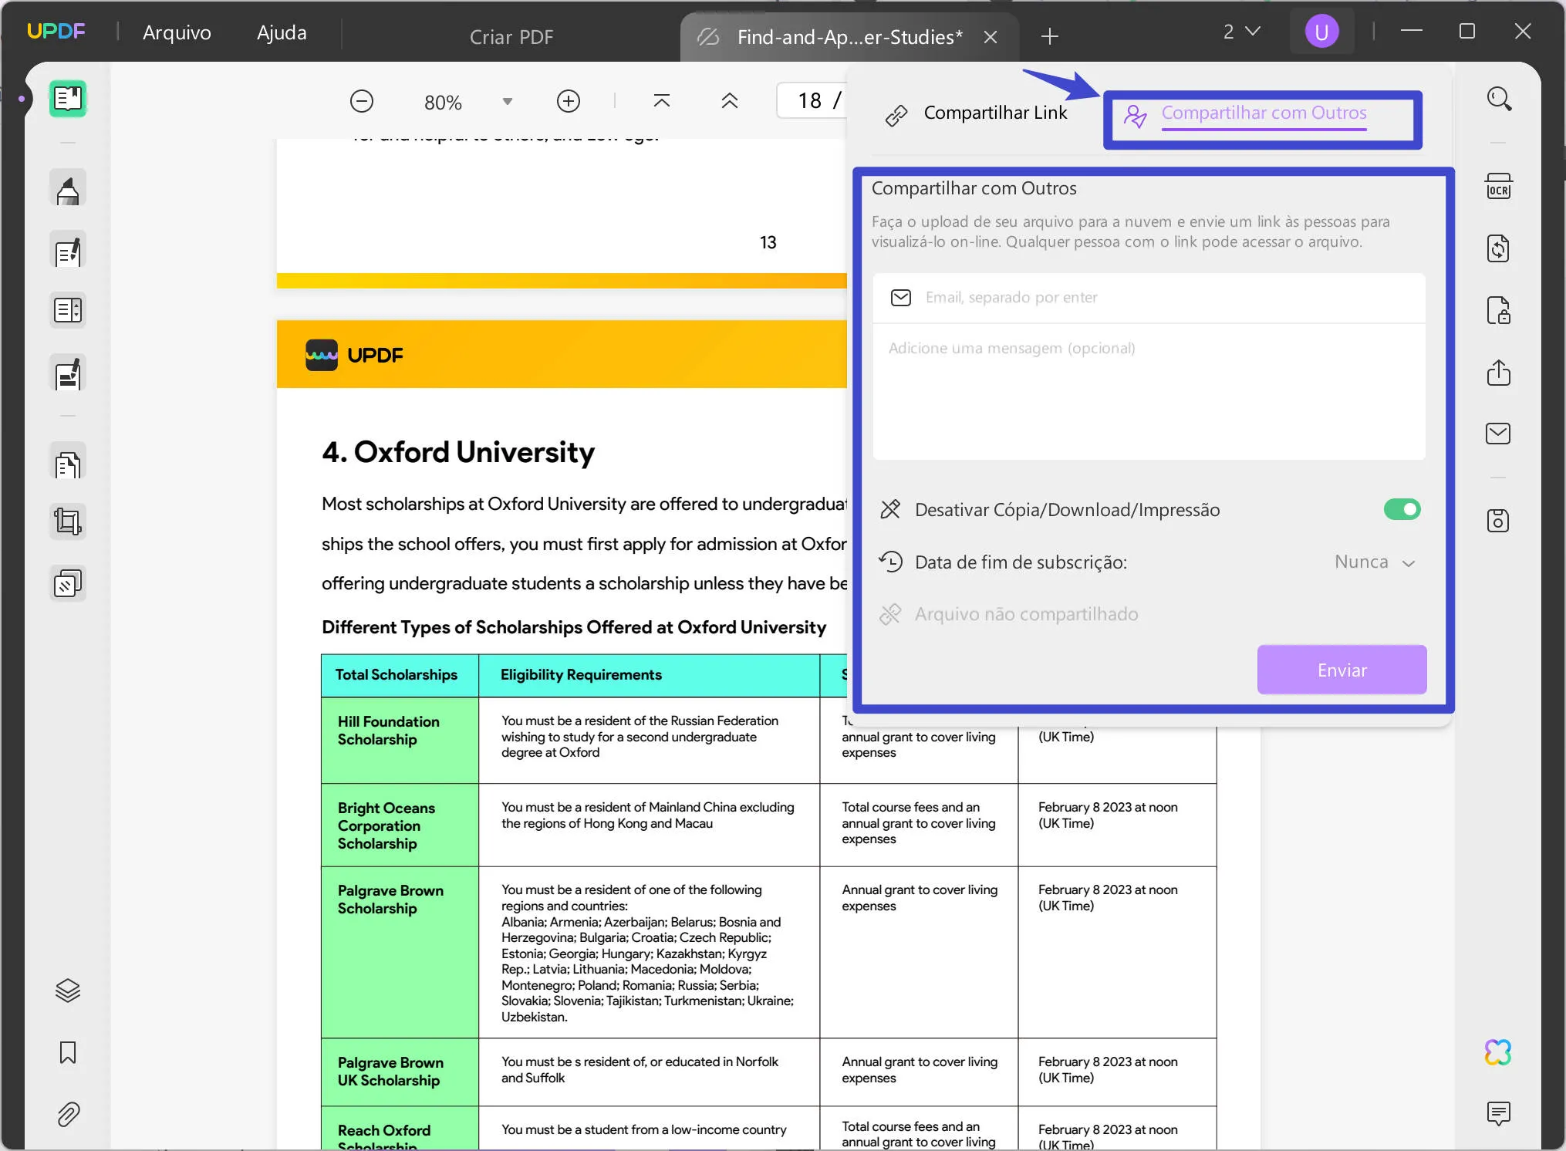Viewport: 1566px width, 1151px height.
Task: Run the OCR text recognition tool
Action: 1499,187
